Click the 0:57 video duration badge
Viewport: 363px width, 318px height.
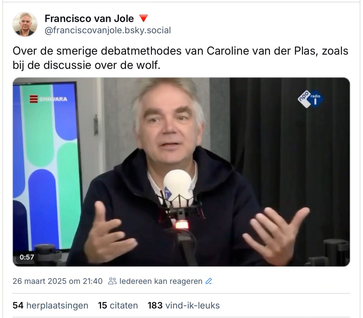[27, 257]
